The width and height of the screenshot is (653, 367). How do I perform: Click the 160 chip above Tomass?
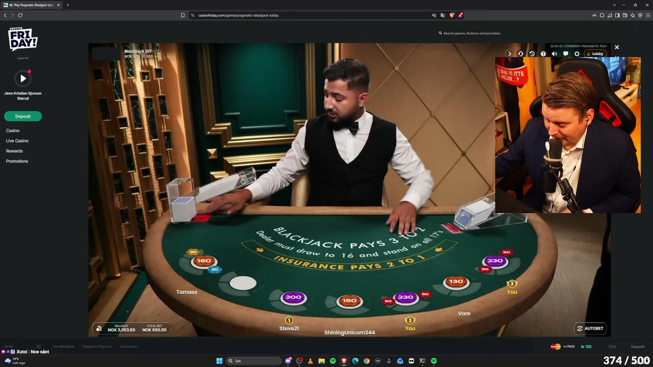click(x=204, y=261)
